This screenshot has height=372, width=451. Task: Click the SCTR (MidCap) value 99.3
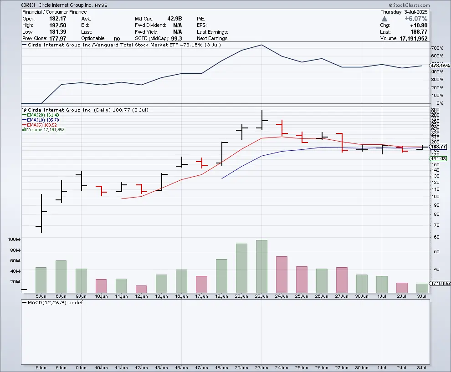176,38
